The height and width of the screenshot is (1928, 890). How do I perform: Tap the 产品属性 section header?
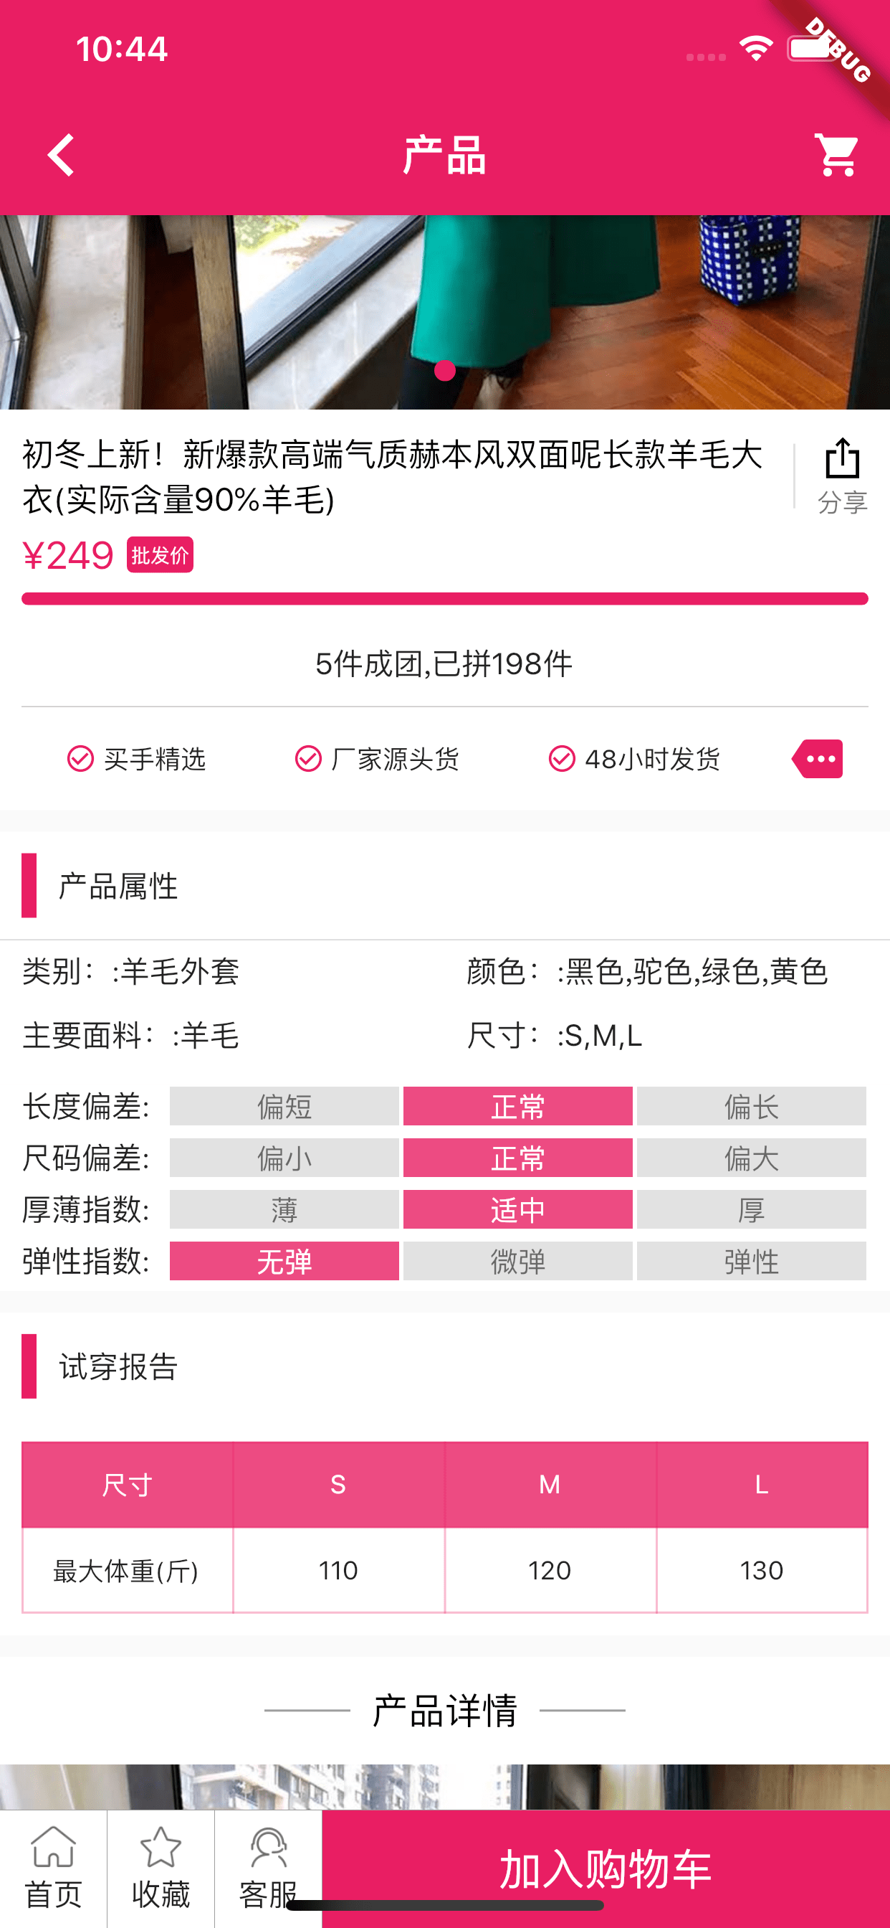[x=118, y=886]
